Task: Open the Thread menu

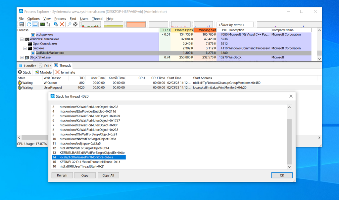Action: [x=97, y=19]
